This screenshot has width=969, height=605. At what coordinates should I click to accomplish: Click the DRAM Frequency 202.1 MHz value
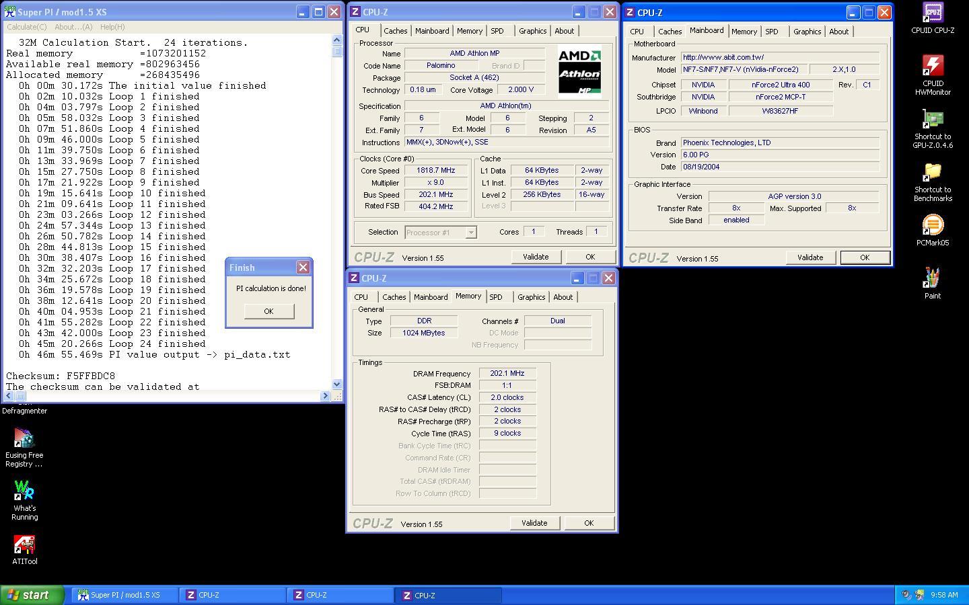tap(507, 373)
